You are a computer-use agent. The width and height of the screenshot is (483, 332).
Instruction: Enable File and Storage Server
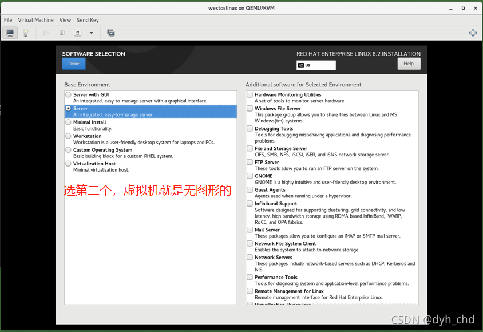coord(250,148)
